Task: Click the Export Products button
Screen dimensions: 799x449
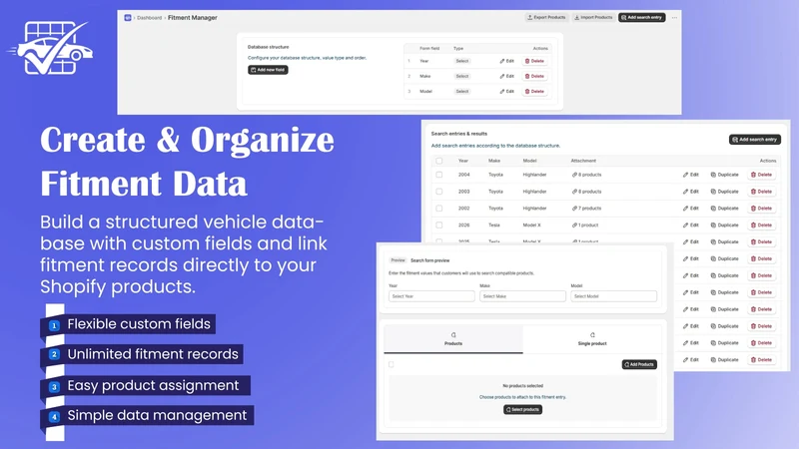Action: tap(546, 17)
